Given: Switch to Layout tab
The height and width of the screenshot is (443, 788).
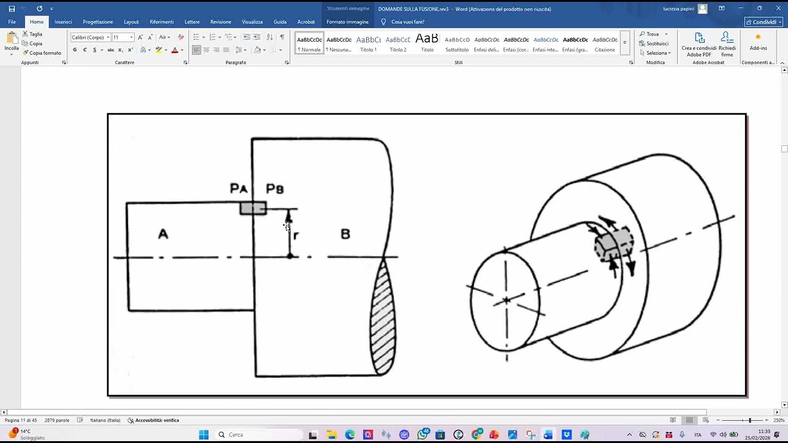Looking at the screenshot, I should (x=131, y=22).
